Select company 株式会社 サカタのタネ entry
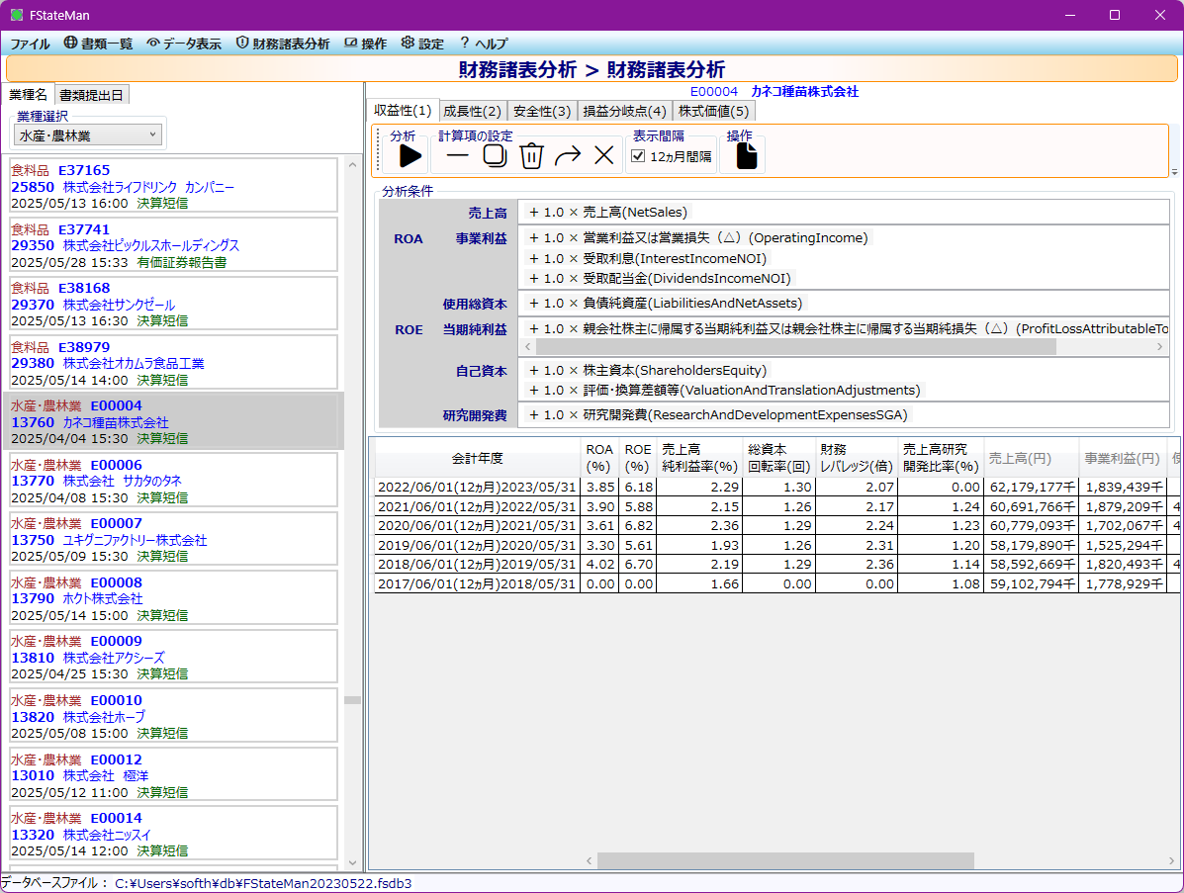1184x893 pixels. (173, 480)
